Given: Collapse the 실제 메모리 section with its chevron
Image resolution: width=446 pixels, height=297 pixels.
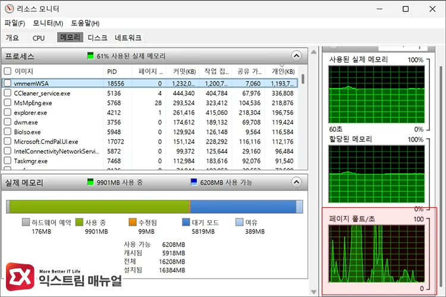Looking at the screenshot, I should [296, 182].
